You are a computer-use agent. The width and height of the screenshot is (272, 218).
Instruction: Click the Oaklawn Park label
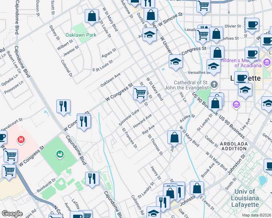[81, 35]
